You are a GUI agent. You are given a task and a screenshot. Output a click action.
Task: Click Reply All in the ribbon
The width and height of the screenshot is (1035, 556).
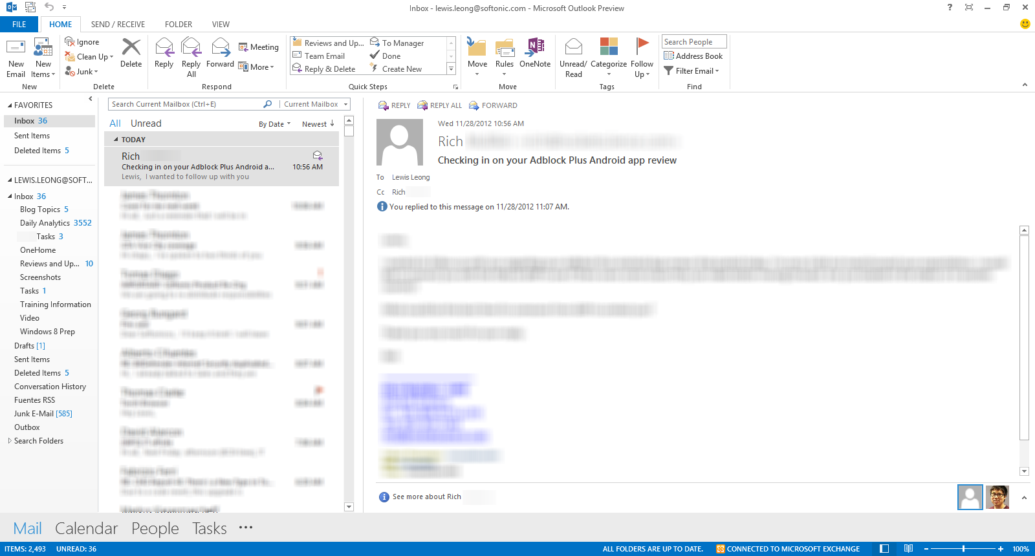pyautogui.click(x=191, y=58)
